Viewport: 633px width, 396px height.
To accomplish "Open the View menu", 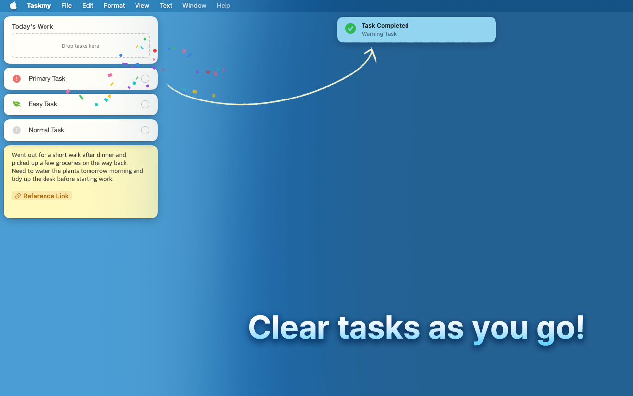I will (142, 6).
